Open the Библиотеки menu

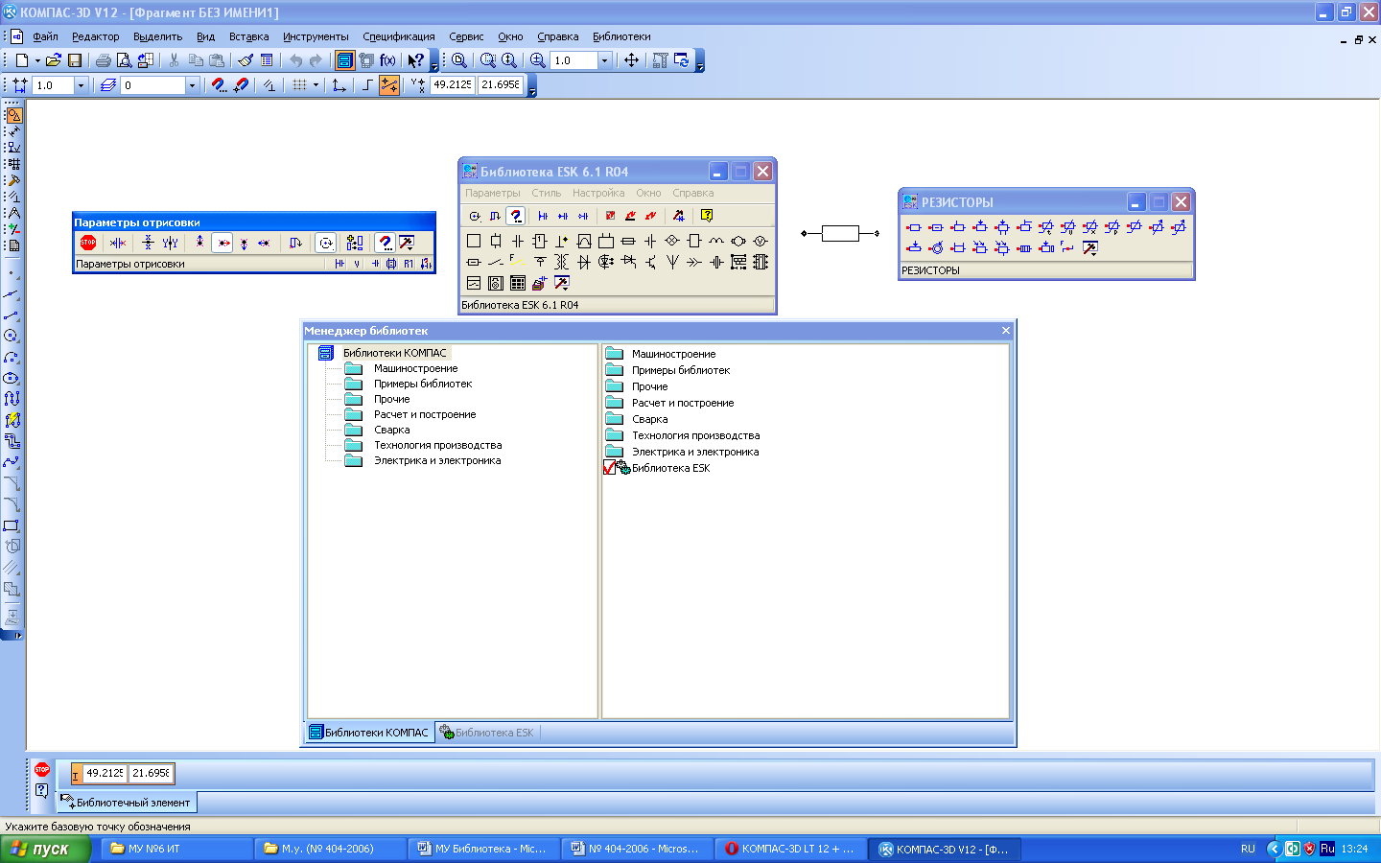pyautogui.click(x=621, y=36)
